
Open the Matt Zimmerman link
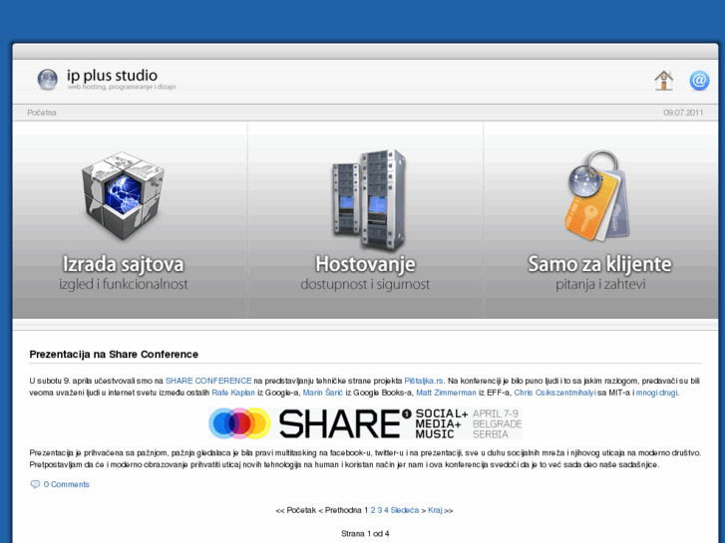(x=446, y=393)
